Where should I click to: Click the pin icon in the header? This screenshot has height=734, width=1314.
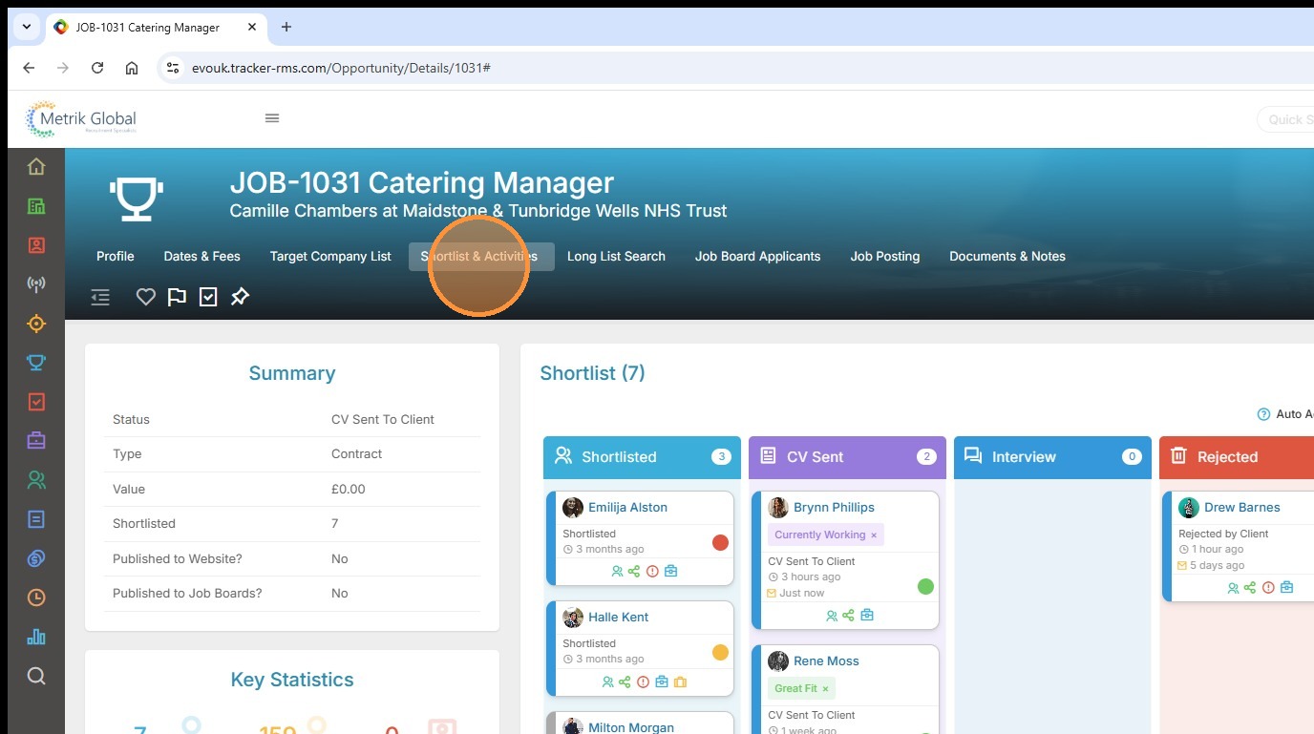click(240, 297)
